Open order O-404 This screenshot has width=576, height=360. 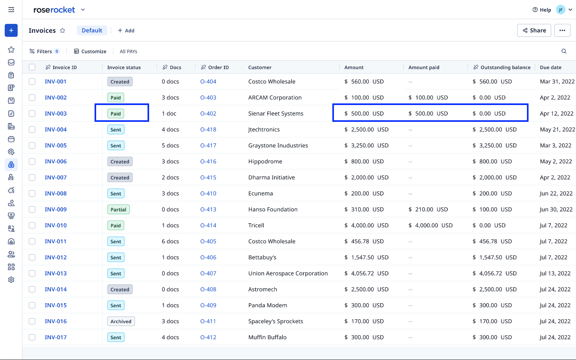[x=208, y=81]
